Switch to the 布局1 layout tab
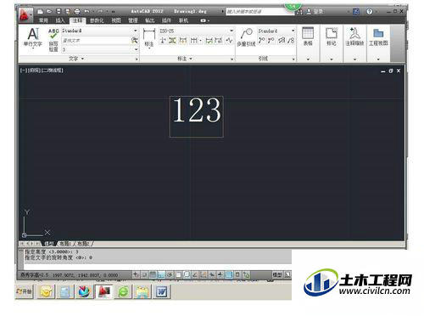The height and width of the screenshot is (316, 424). tap(66, 243)
